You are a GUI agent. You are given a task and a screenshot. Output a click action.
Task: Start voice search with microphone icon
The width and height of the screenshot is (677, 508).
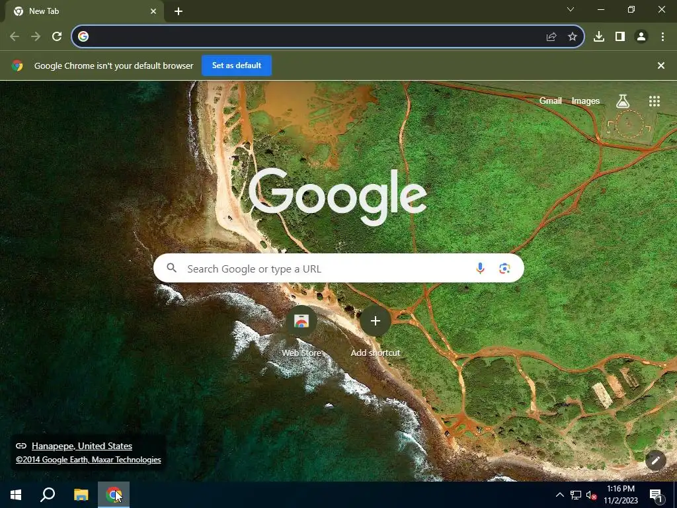pyautogui.click(x=480, y=269)
